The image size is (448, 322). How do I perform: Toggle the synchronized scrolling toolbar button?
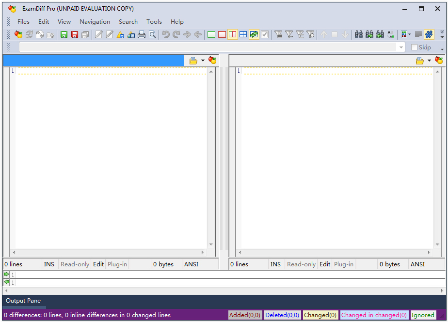click(x=254, y=34)
